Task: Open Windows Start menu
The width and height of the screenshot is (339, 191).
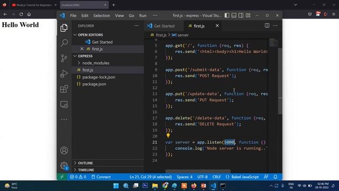Action: tap(116, 186)
